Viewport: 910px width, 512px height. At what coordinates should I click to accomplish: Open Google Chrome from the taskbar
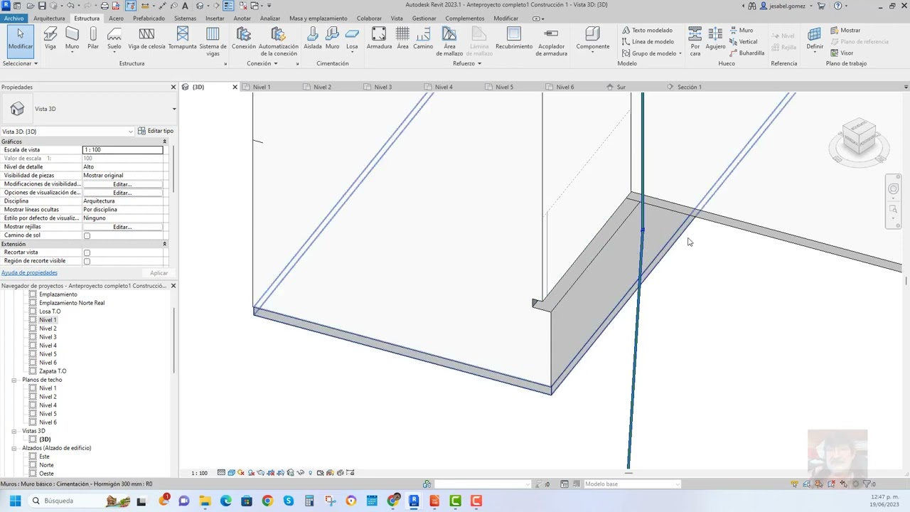(x=267, y=501)
